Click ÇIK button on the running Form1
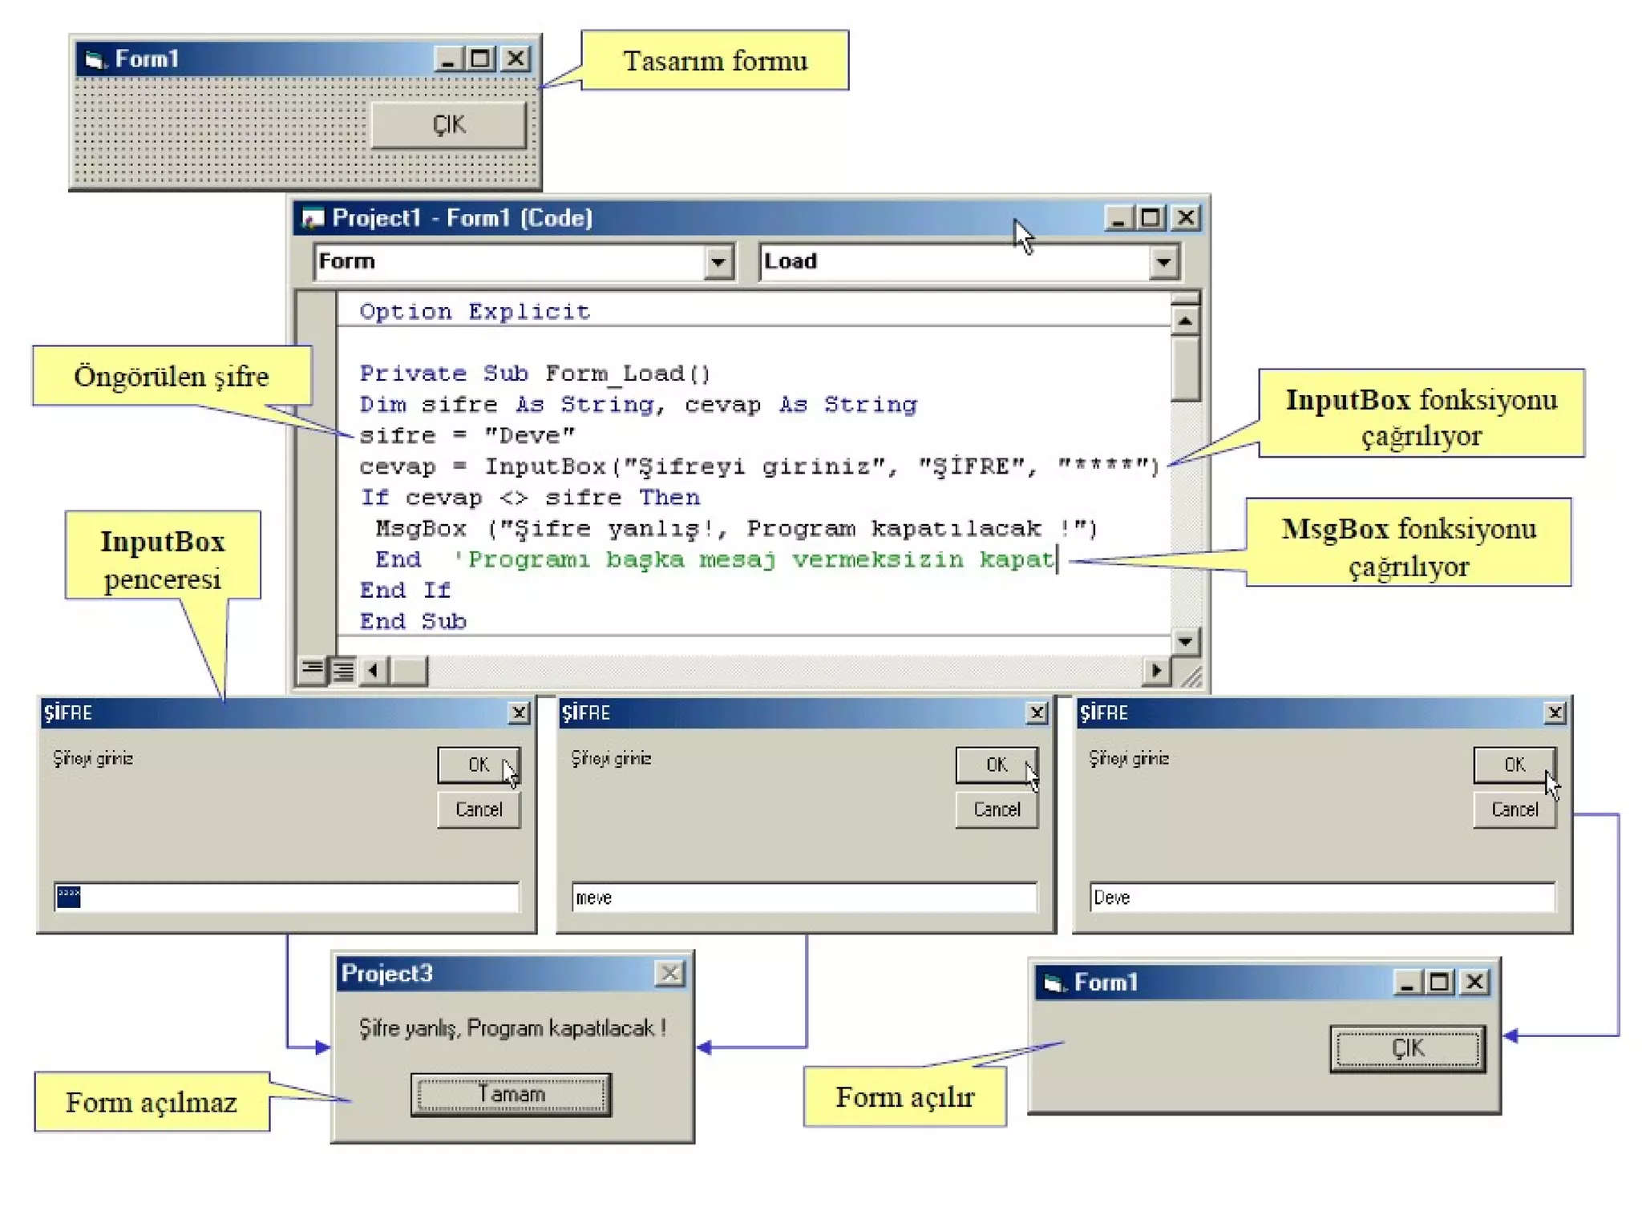 click(x=1407, y=1049)
